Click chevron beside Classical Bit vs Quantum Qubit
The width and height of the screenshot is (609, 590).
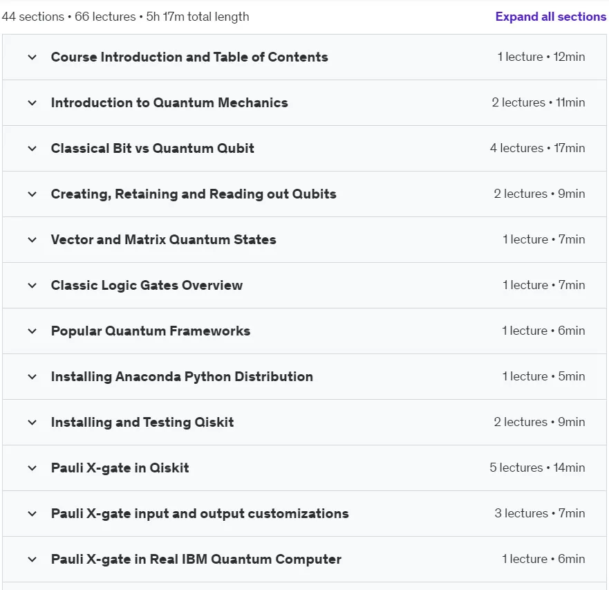click(x=32, y=149)
